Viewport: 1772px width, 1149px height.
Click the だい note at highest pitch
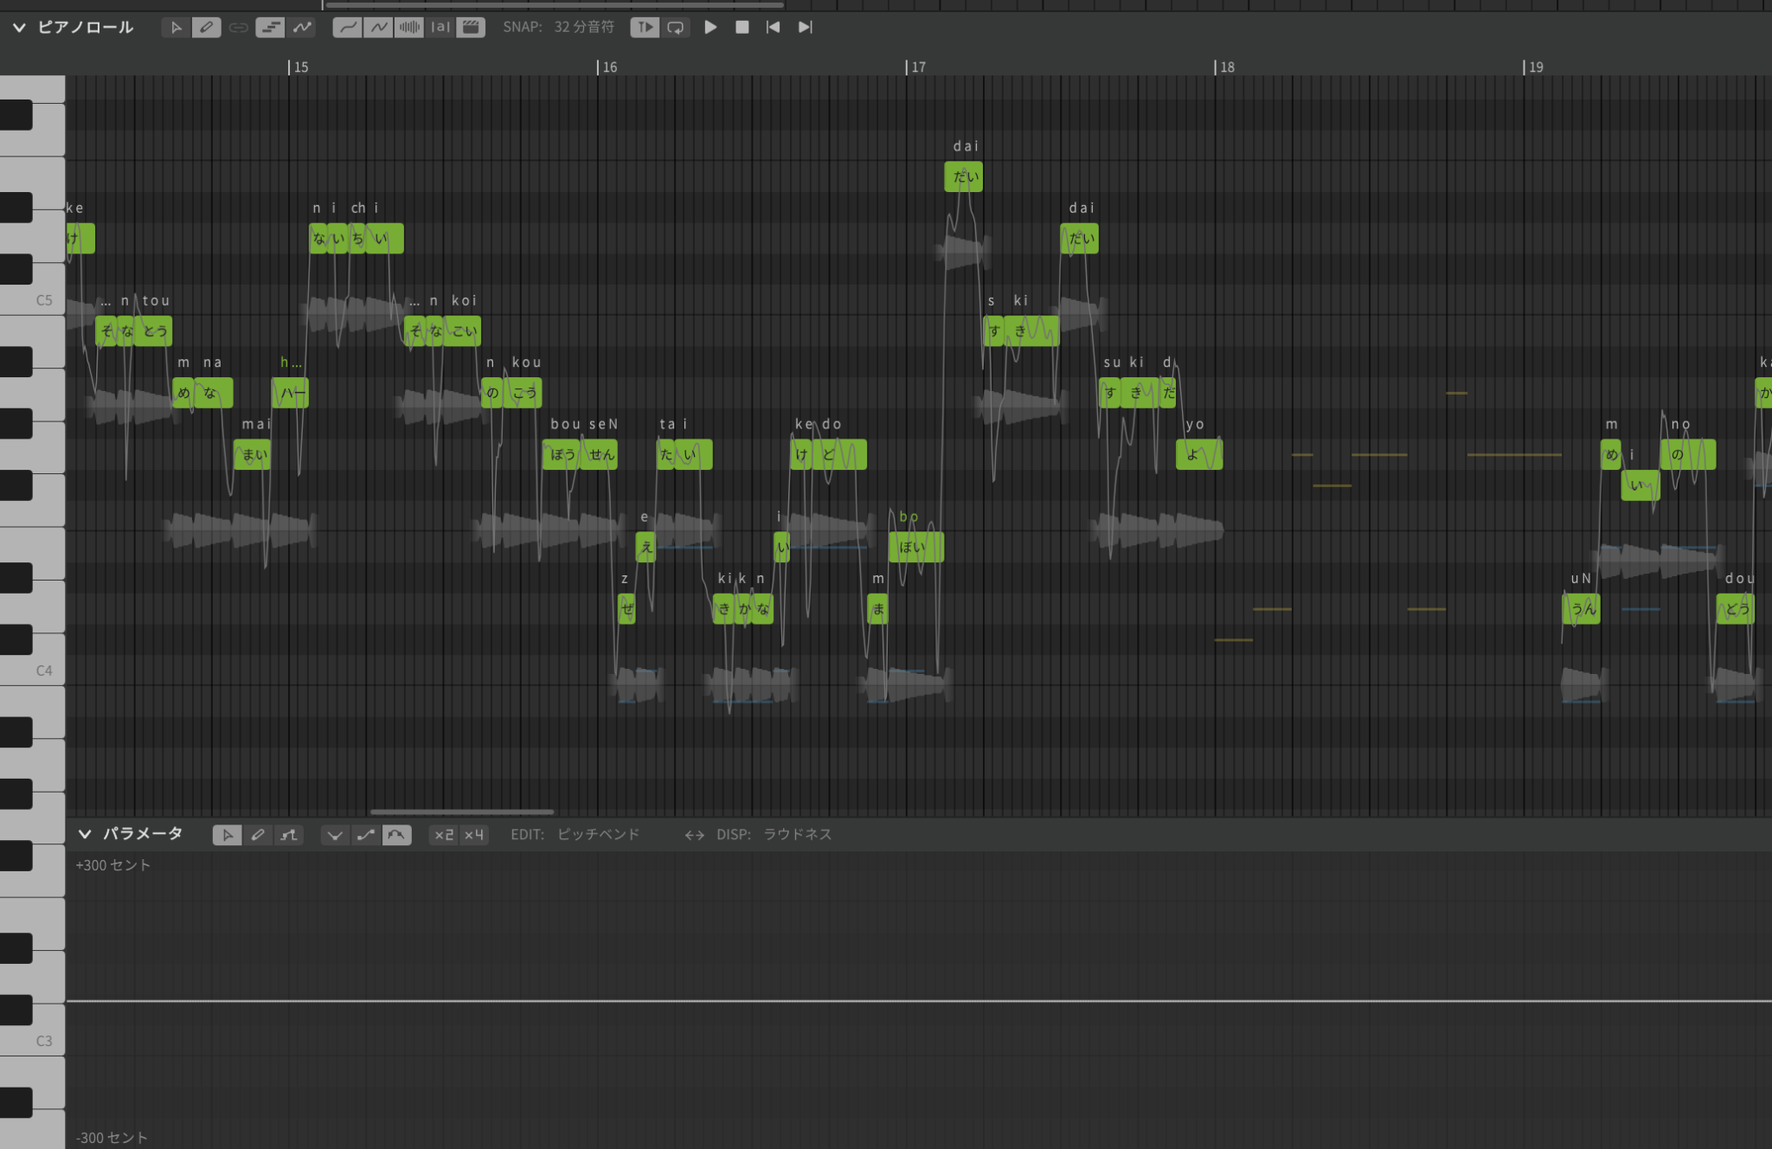[x=963, y=177]
